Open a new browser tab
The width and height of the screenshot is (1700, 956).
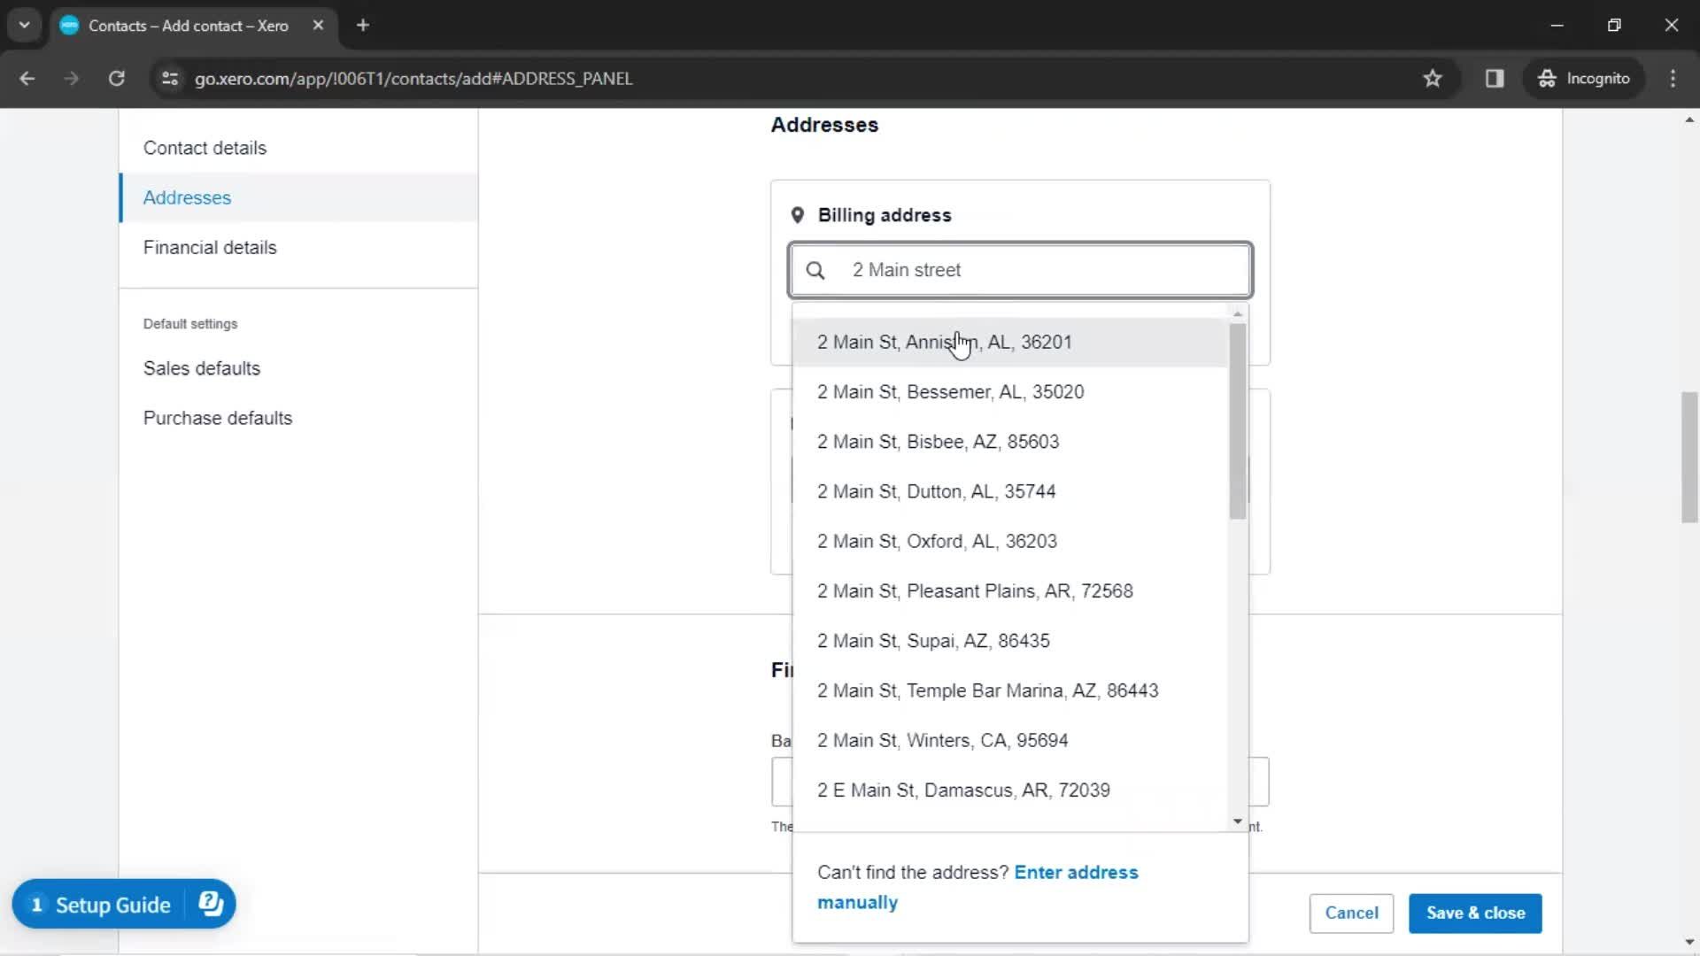pyautogui.click(x=363, y=26)
